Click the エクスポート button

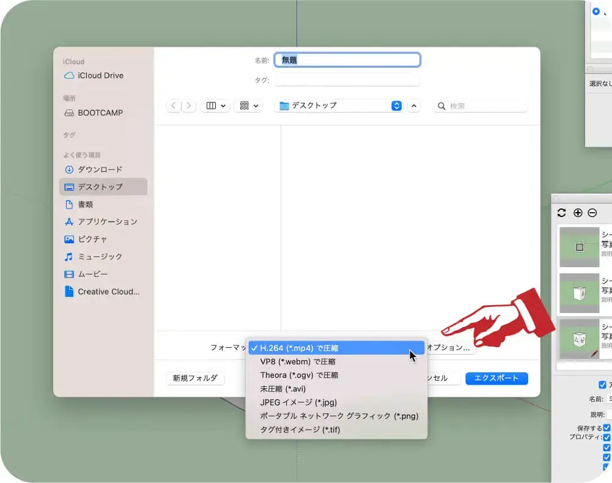click(496, 378)
